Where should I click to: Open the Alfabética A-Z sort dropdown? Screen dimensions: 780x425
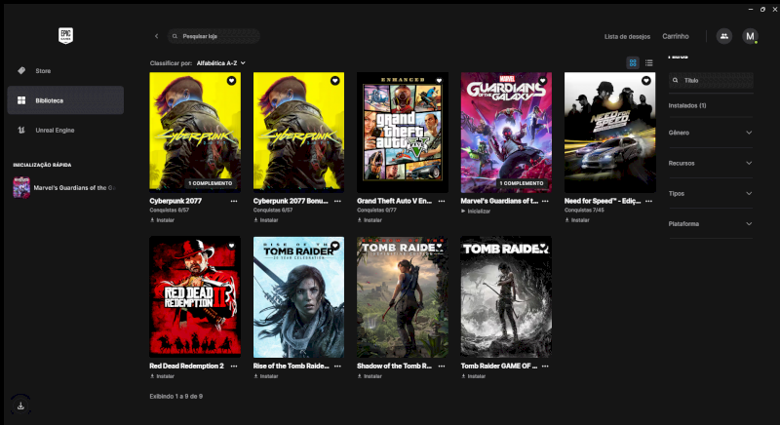click(220, 62)
